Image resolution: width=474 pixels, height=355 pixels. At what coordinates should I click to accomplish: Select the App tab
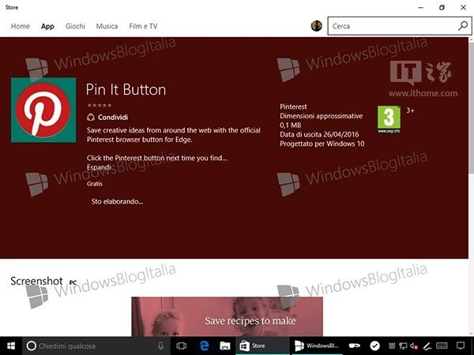point(47,26)
